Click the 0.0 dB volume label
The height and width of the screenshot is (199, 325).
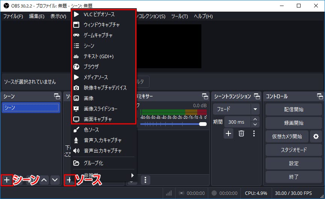[x=200, y=106]
